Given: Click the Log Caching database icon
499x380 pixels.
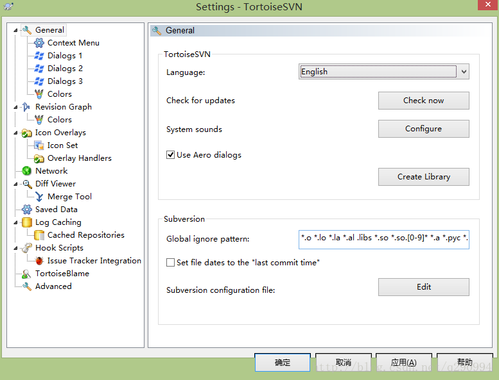Looking at the screenshot, I should 27,222.
